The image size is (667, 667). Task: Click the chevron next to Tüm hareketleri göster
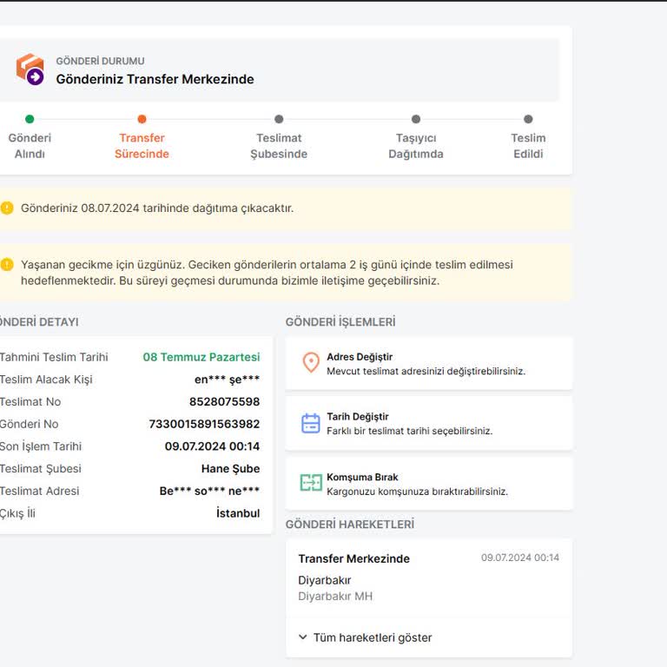click(x=303, y=637)
